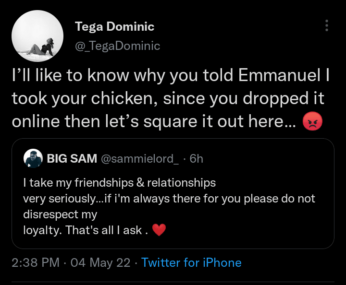
Task: Click the "took your chicken" tweet line
Action: pos(167,99)
